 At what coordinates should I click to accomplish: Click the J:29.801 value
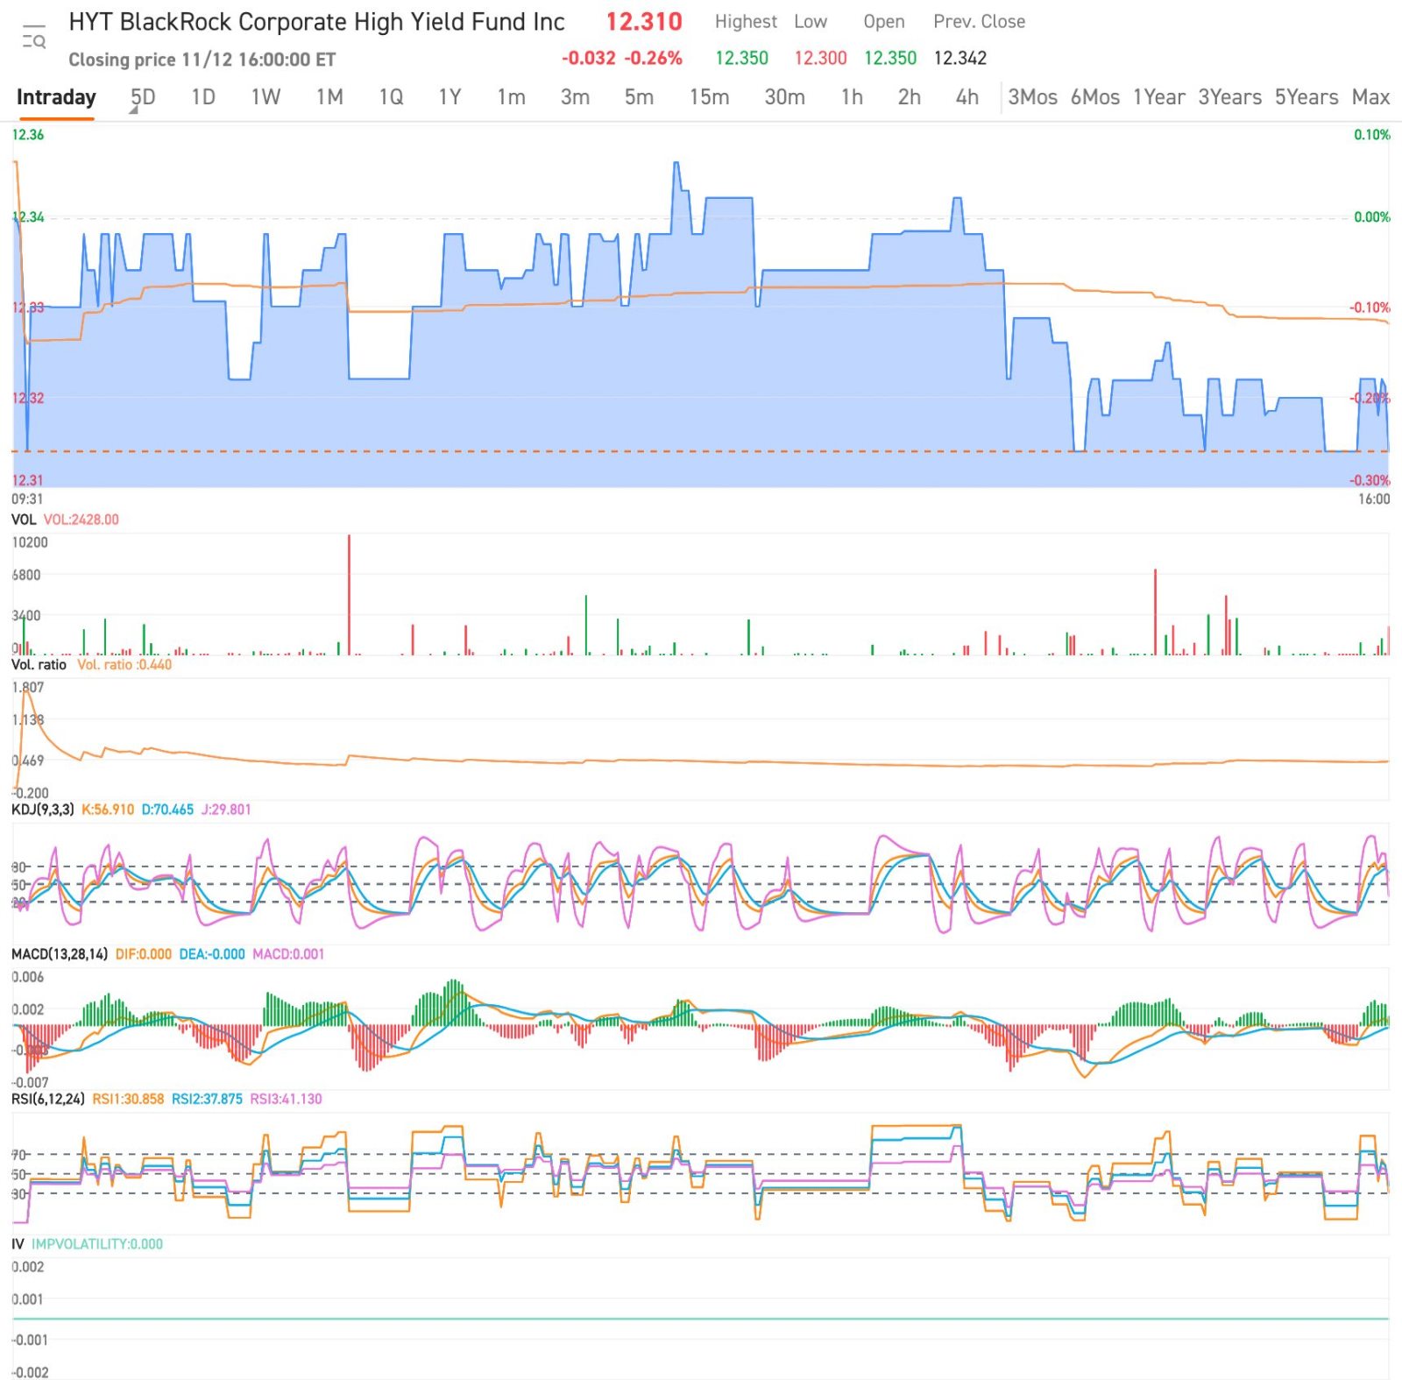(x=226, y=810)
